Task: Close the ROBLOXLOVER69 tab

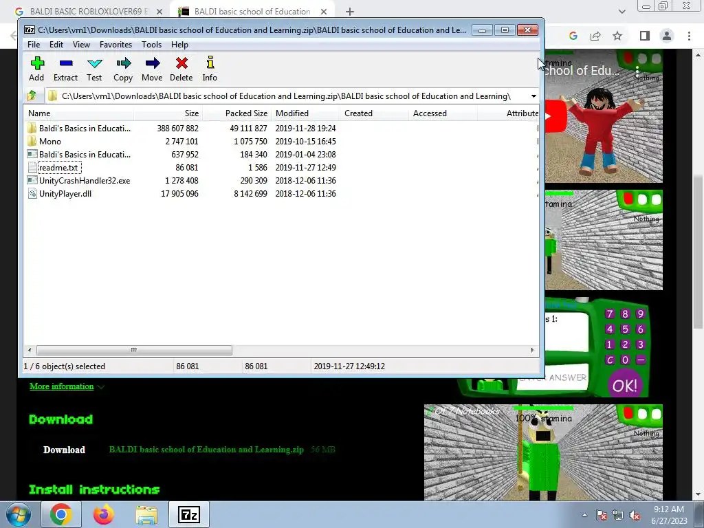Action: click(x=159, y=12)
